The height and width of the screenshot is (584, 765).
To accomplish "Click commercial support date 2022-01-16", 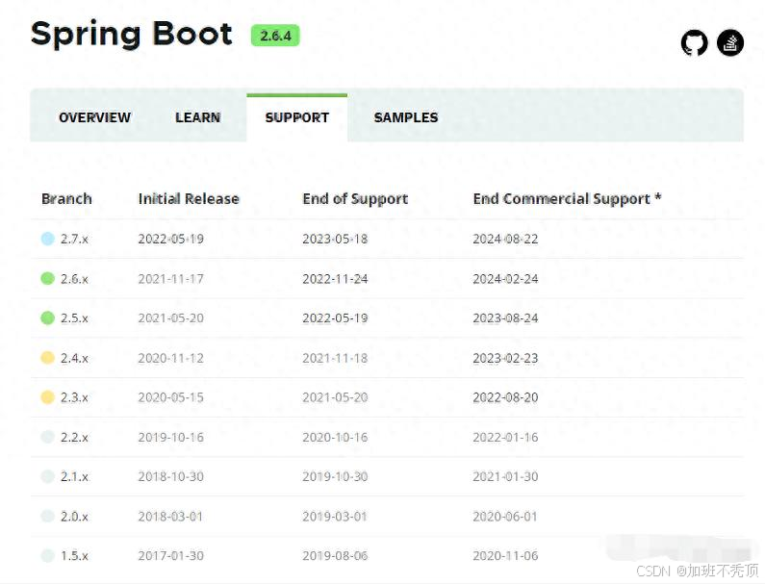I will 505,437.
